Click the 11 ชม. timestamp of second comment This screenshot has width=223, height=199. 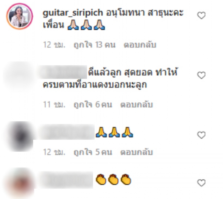click(54, 105)
